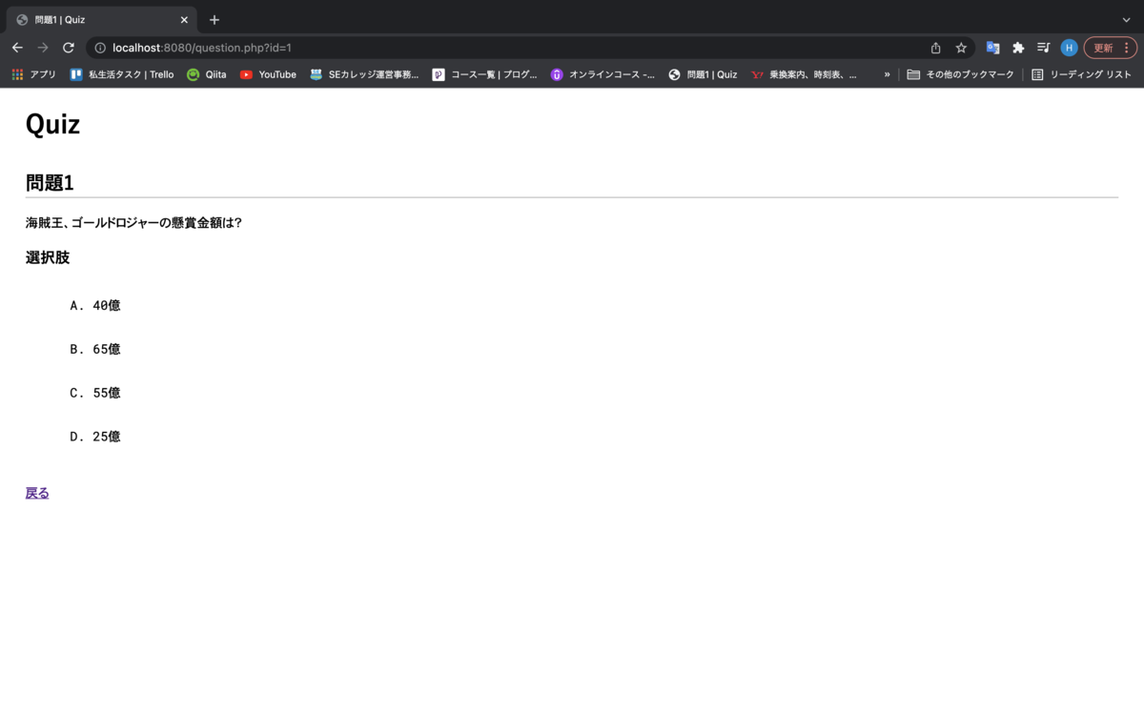The width and height of the screenshot is (1144, 715).
Task: Click the share page icon in address bar
Action: (935, 48)
